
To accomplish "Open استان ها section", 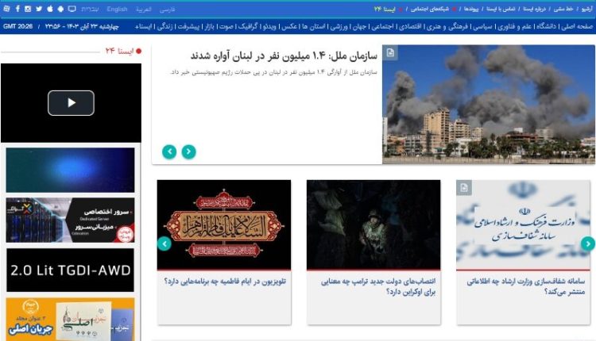I will pyautogui.click(x=314, y=26).
